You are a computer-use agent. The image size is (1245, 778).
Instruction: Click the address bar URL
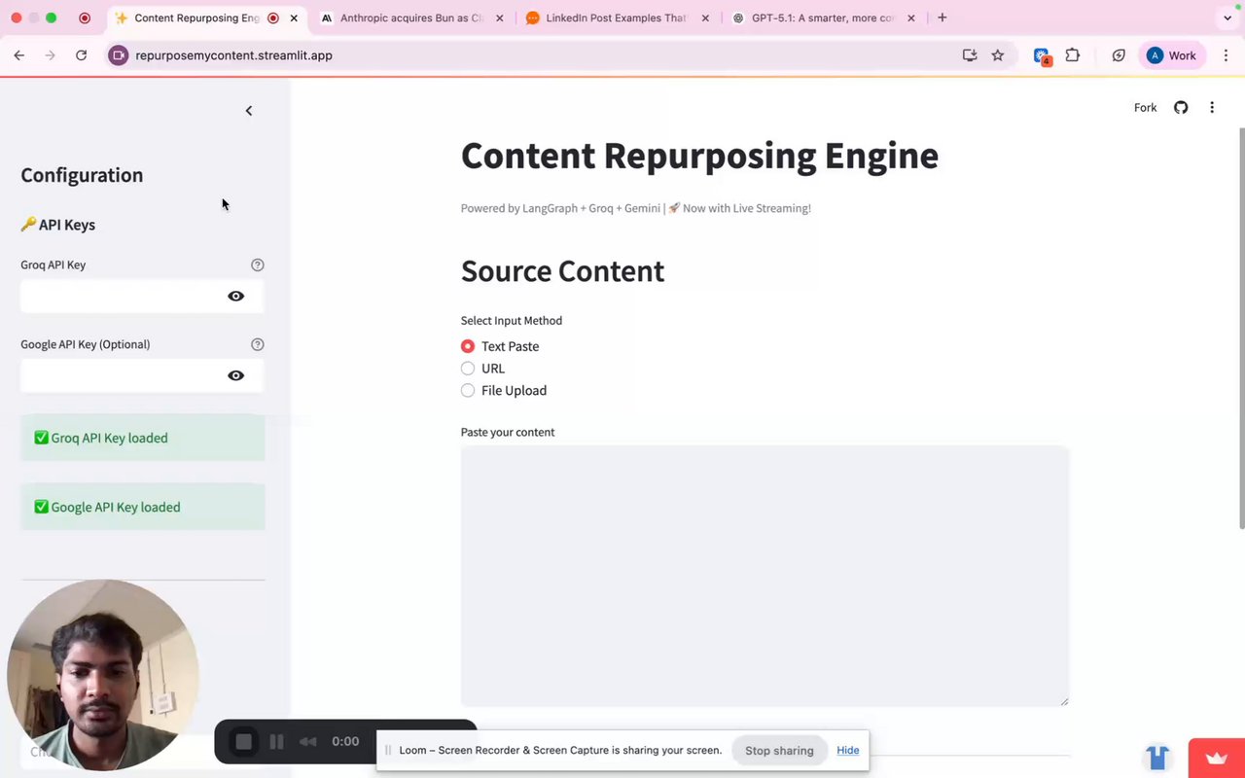click(234, 55)
